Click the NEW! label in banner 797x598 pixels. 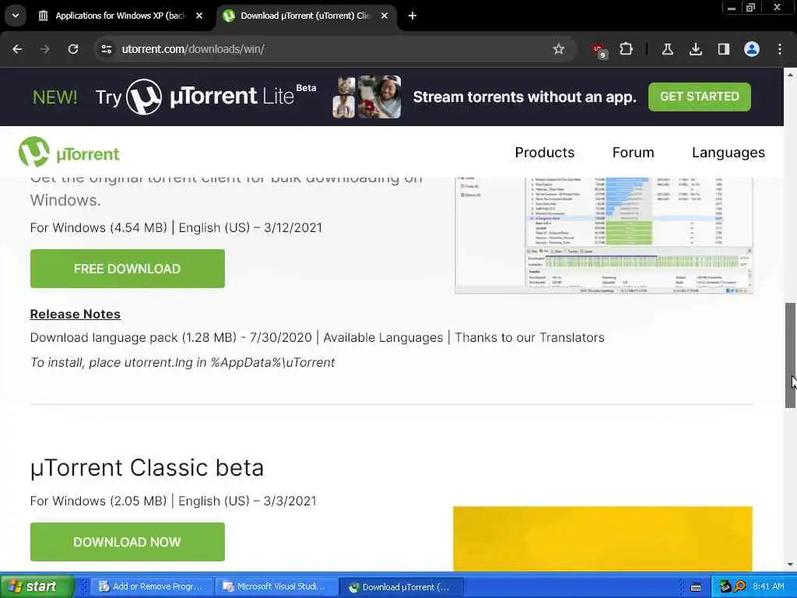click(55, 97)
